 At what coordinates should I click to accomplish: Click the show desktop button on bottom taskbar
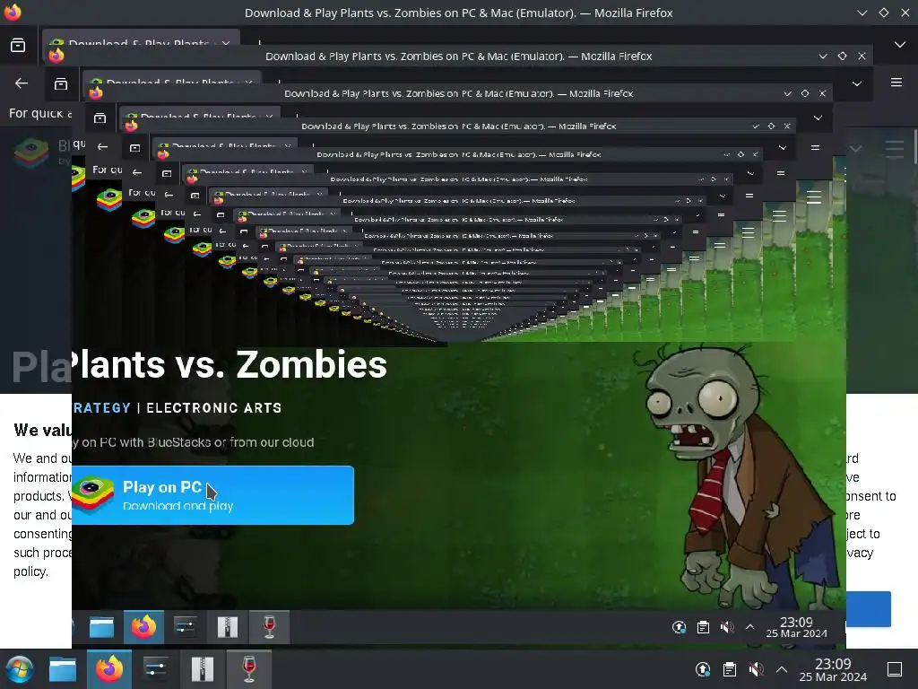pyautogui.click(x=895, y=669)
